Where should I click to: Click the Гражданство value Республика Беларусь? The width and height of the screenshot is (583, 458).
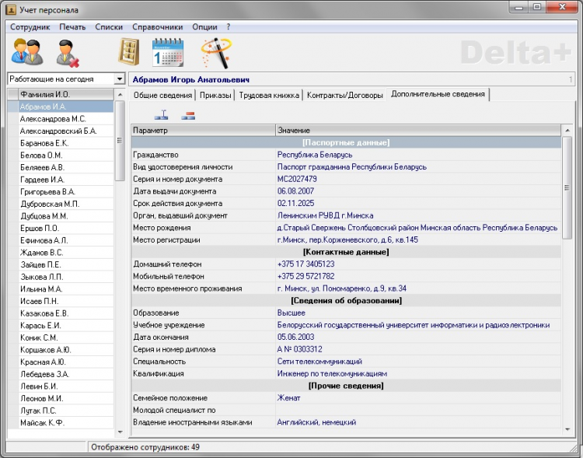point(315,155)
